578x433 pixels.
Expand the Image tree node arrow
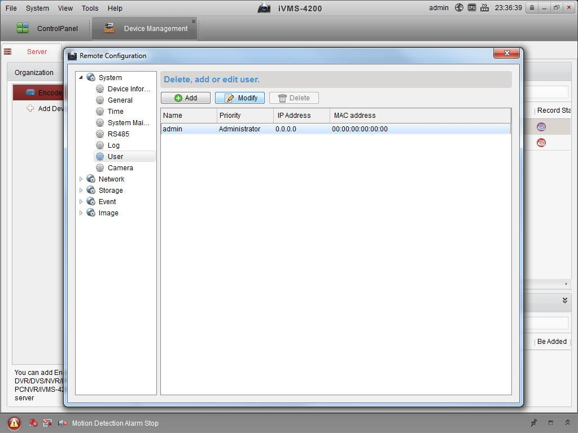(x=81, y=213)
